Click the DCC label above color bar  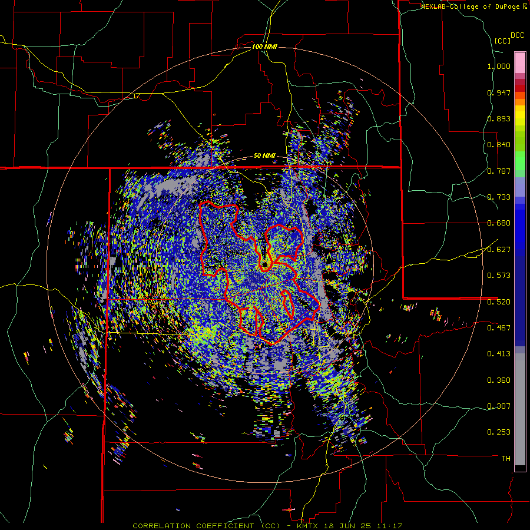click(x=517, y=35)
